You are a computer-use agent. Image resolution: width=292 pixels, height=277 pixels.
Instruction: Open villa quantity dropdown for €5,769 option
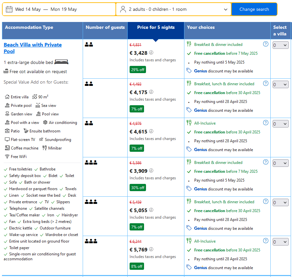pyautogui.click(x=281, y=242)
